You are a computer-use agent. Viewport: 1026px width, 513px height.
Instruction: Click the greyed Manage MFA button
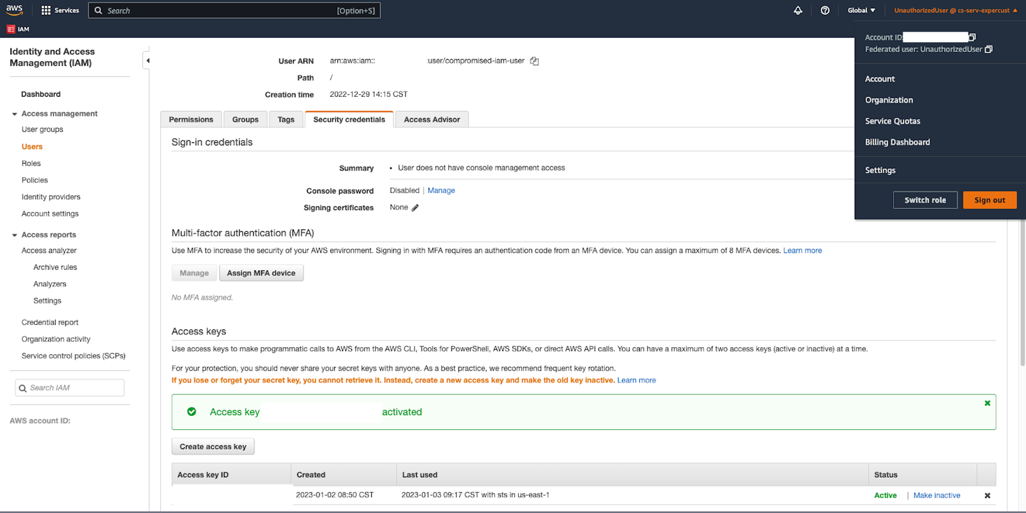point(194,273)
